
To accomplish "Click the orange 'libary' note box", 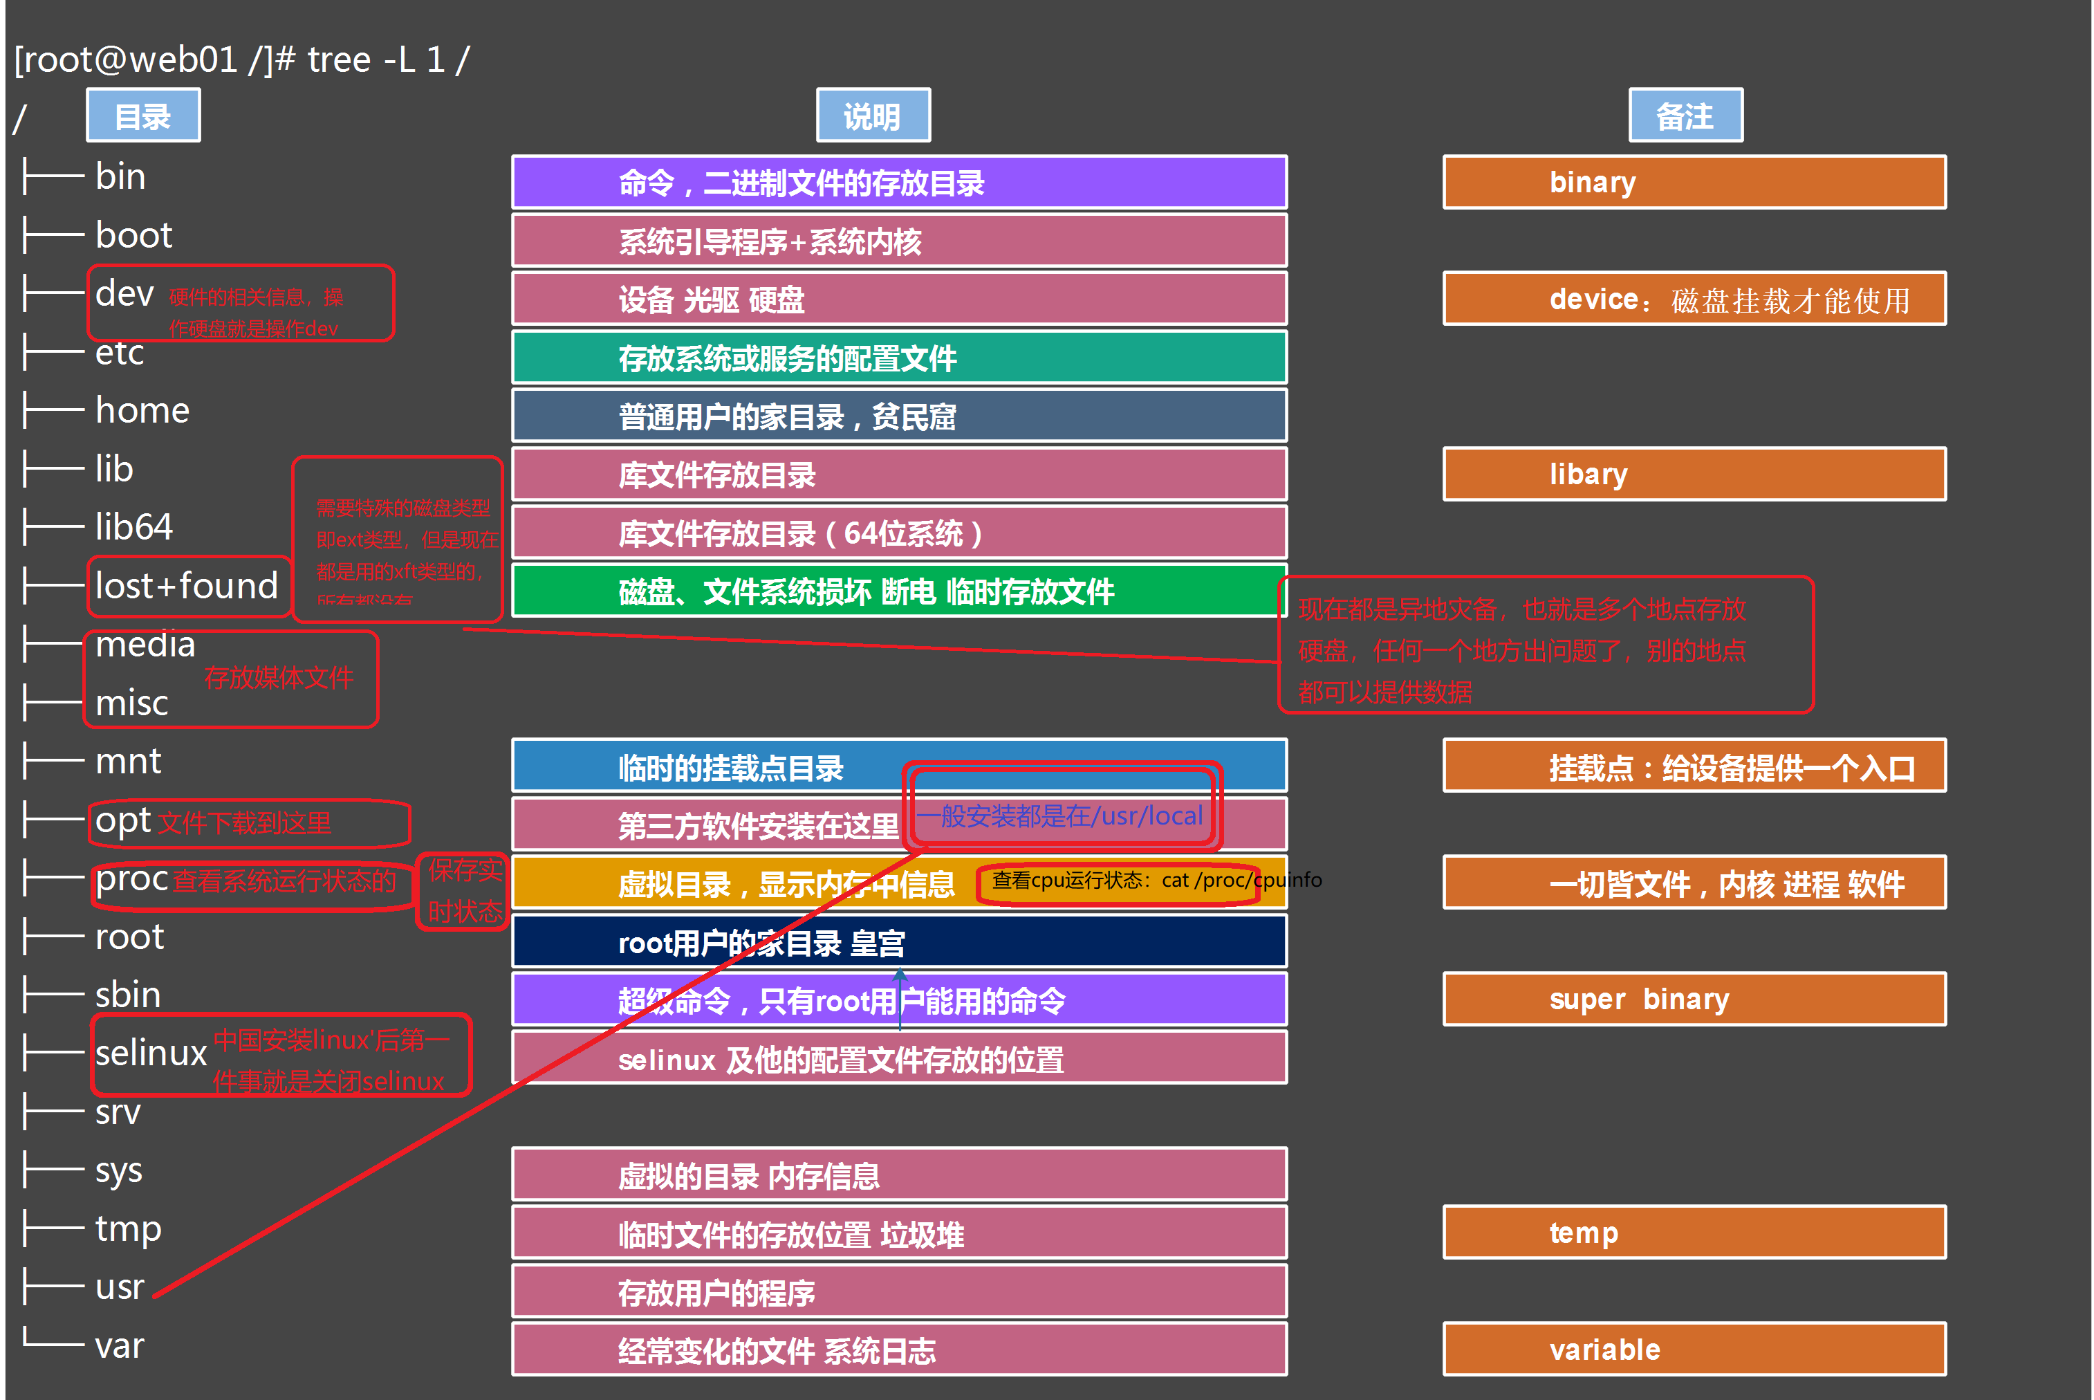I will 1694,474.
